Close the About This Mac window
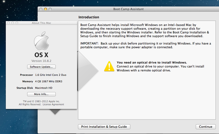The width and height of the screenshot is (219, 134). pos(8,23)
